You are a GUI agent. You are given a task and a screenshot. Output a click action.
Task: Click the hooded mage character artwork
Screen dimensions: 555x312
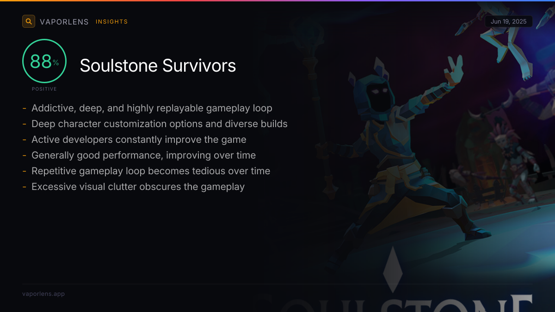click(398, 153)
